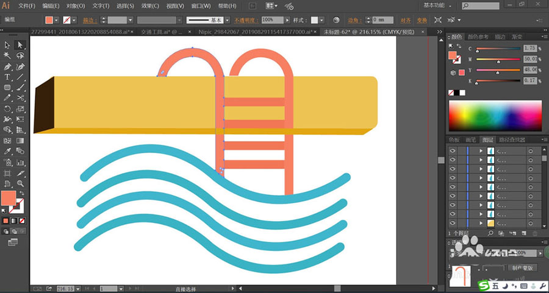Select the Eyedropper tool
Image resolution: width=549 pixels, height=293 pixels.
click(x=7, y=151)
